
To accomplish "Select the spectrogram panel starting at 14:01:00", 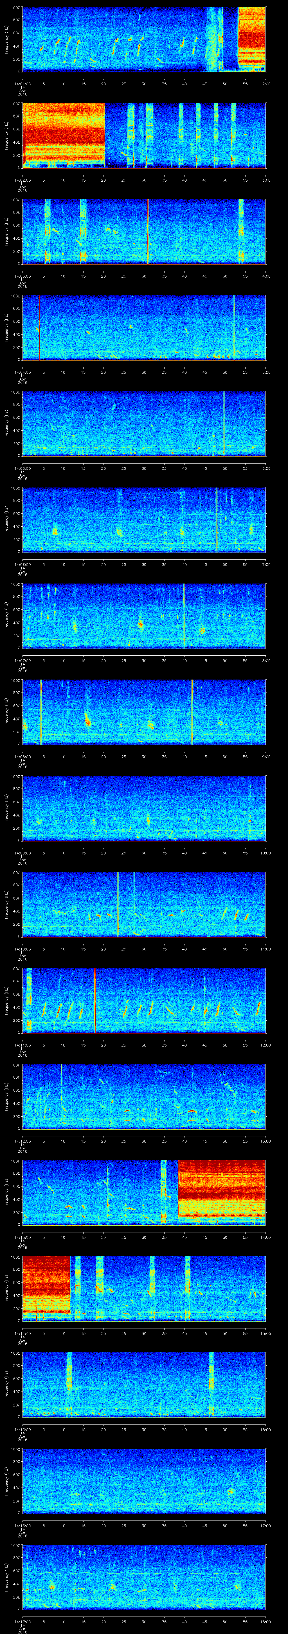I will coord(144,39).
